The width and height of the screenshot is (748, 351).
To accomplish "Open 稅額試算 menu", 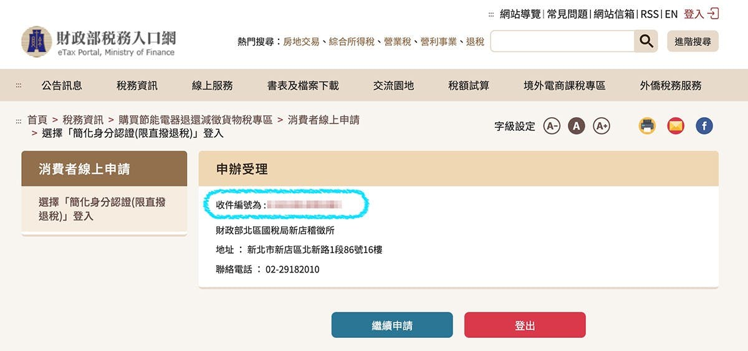I will pos(469,85).
